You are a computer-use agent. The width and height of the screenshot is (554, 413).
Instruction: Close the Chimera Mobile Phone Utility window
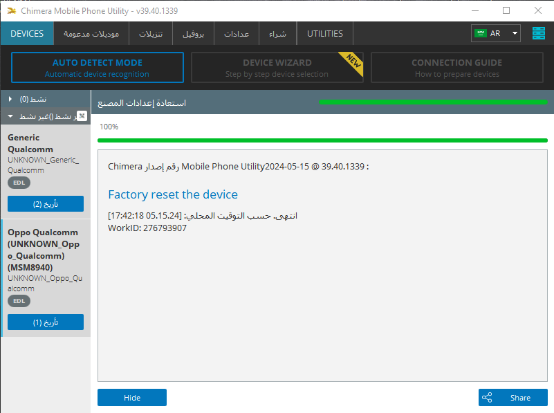[x=538, y=10]
